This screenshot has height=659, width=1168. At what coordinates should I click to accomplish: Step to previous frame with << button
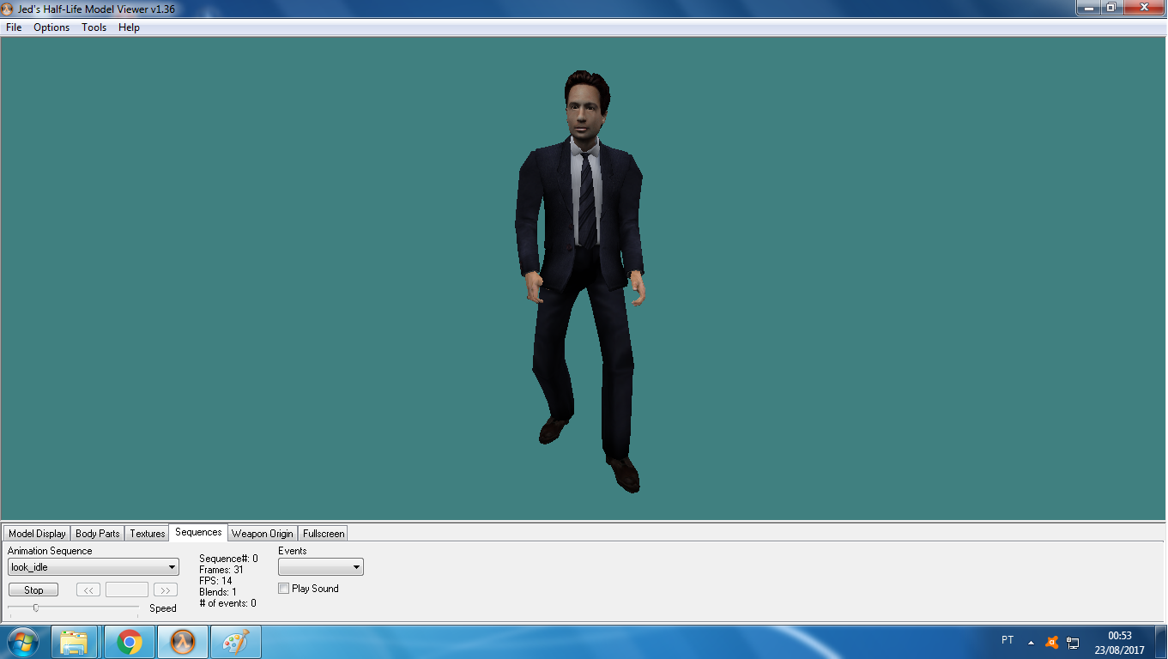[x=88, y=589]
